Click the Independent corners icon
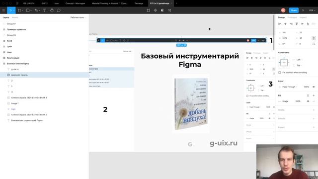Screen dimensions: 318x179 [314, 44]
